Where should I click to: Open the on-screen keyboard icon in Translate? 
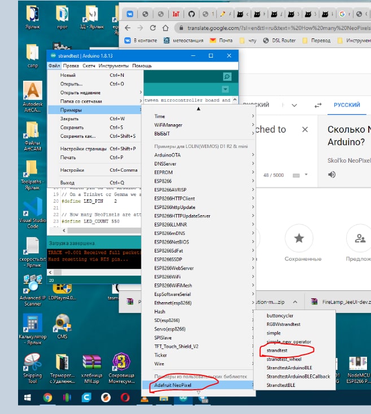click(296, 175)
